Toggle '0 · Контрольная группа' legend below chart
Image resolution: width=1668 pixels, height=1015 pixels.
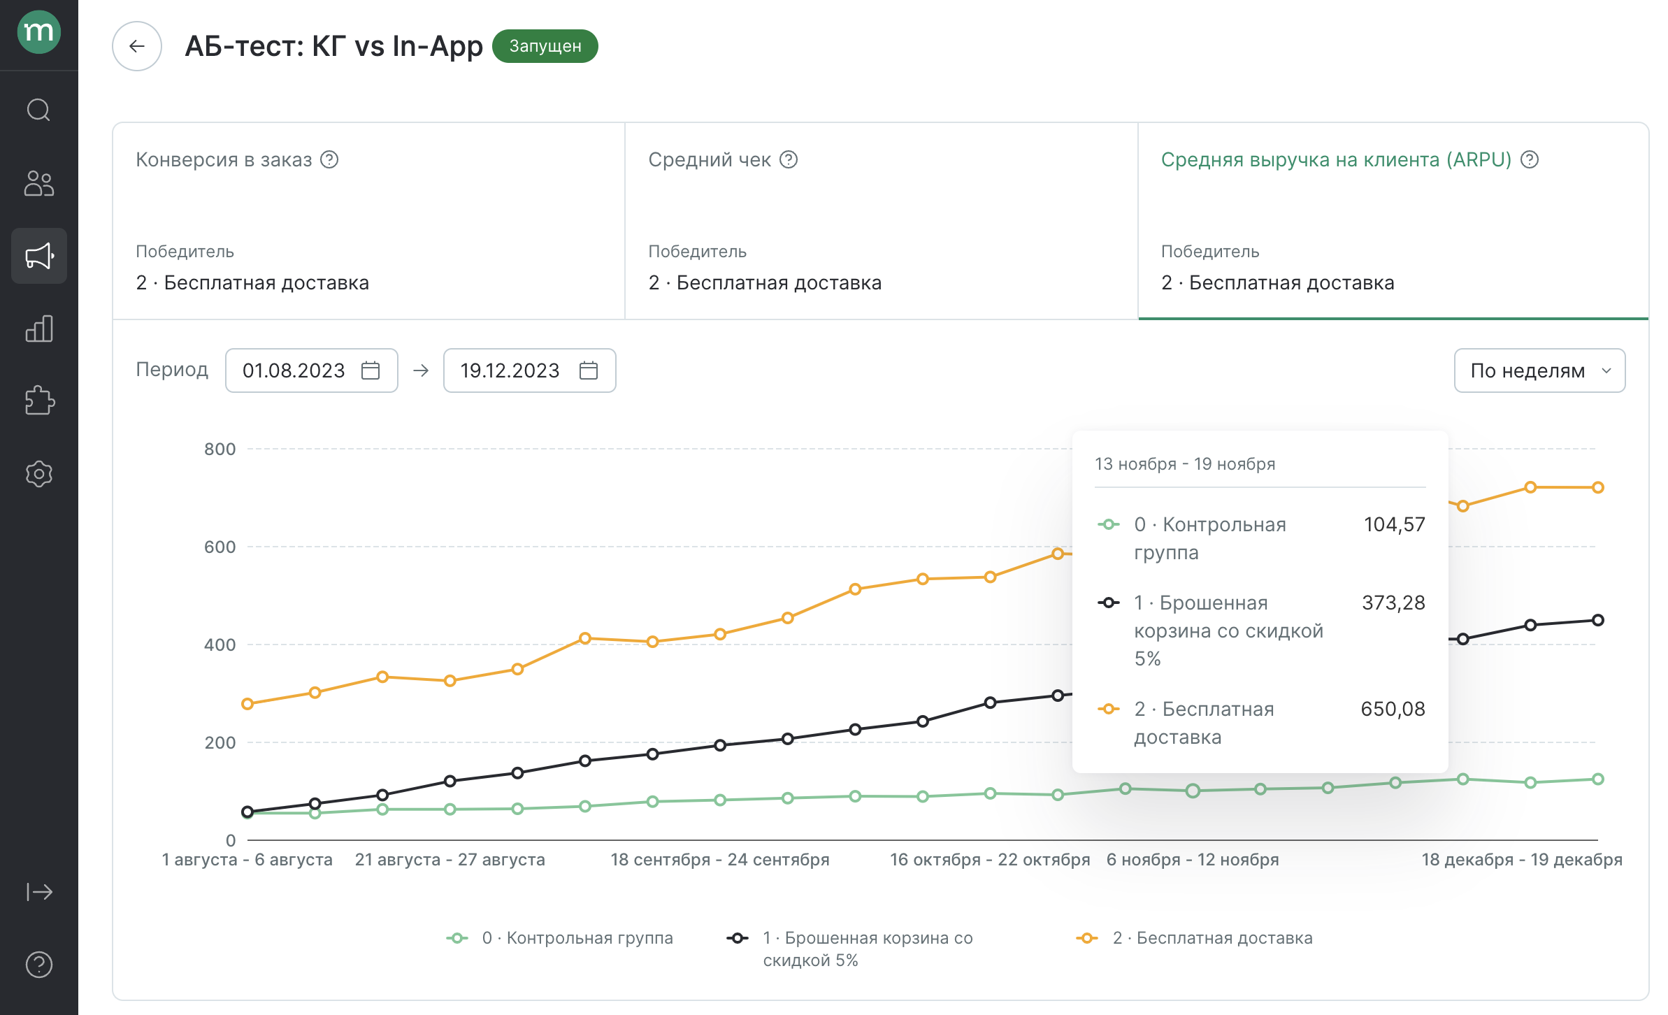click(x=560, y=938)
